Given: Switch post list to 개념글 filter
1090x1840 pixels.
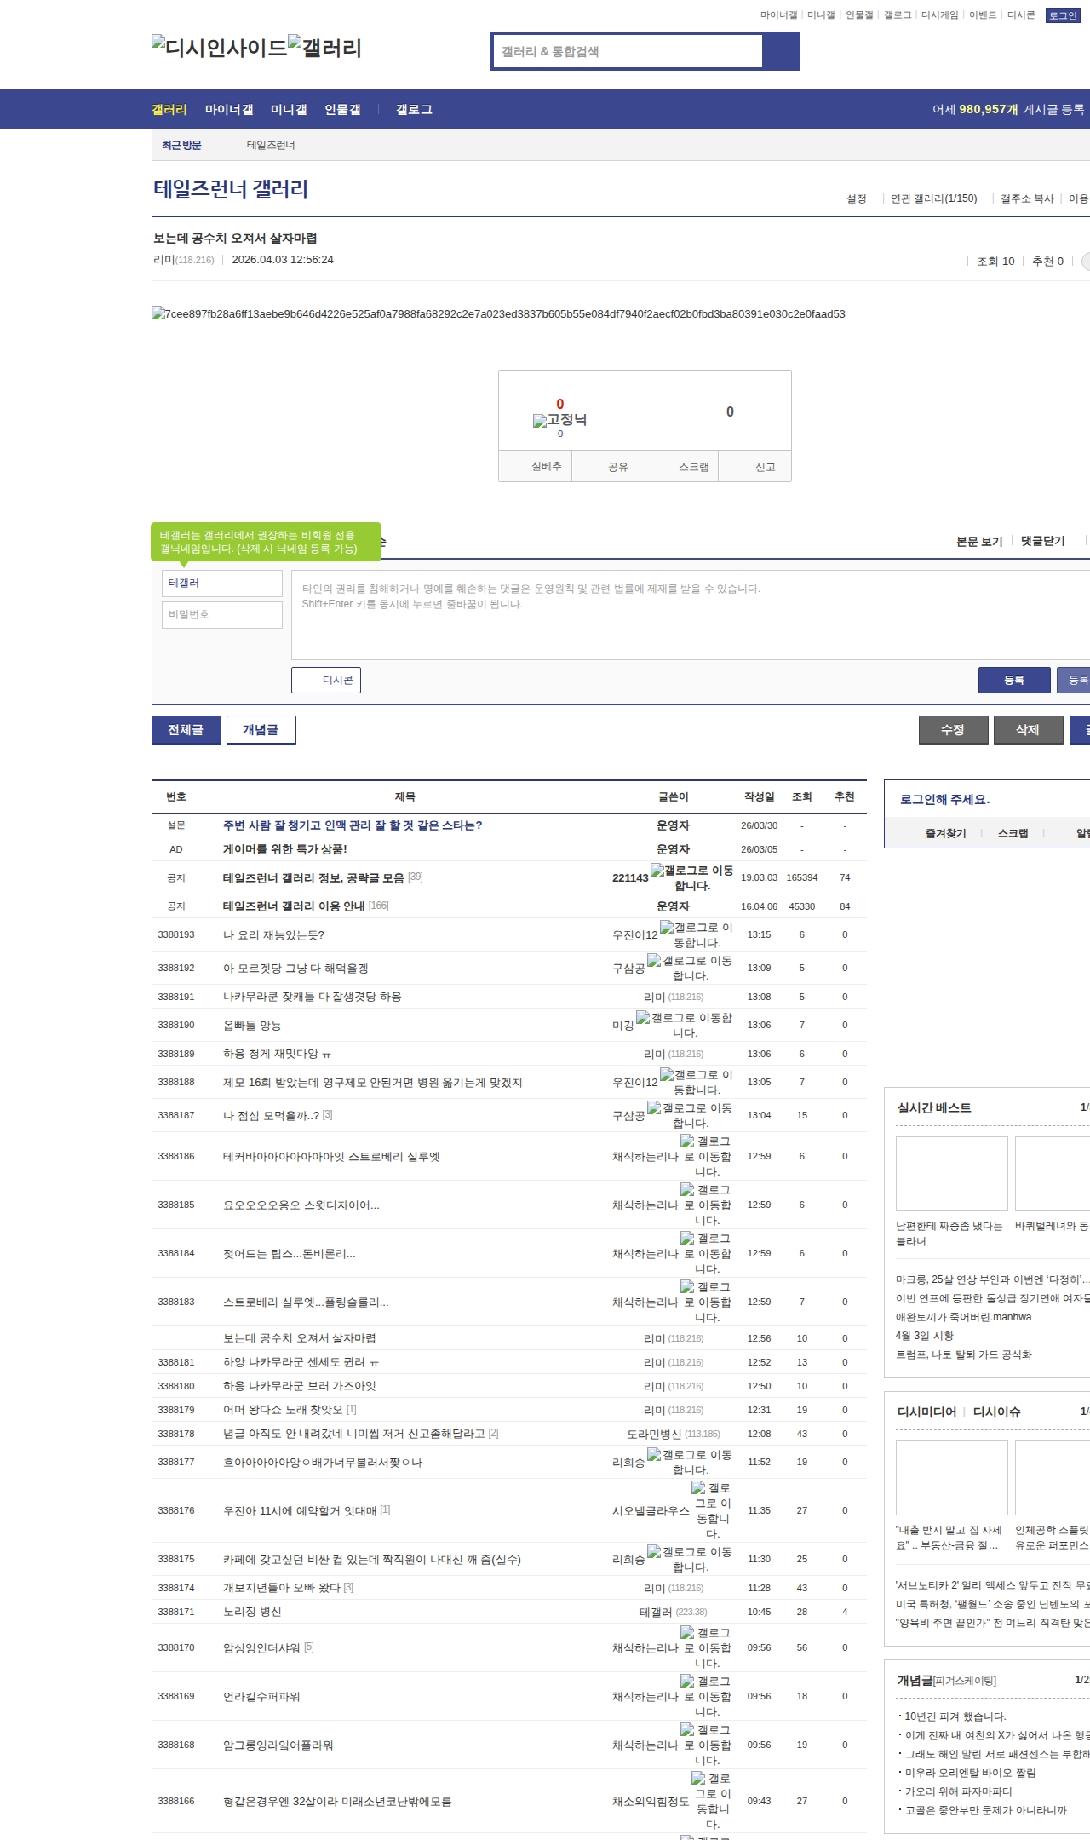Looking at the screenshot, I should coord(261,730).
